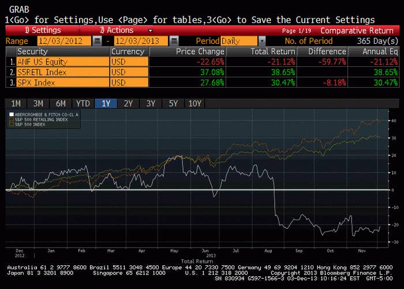Click the Difference column header

(x=323, y=51)
